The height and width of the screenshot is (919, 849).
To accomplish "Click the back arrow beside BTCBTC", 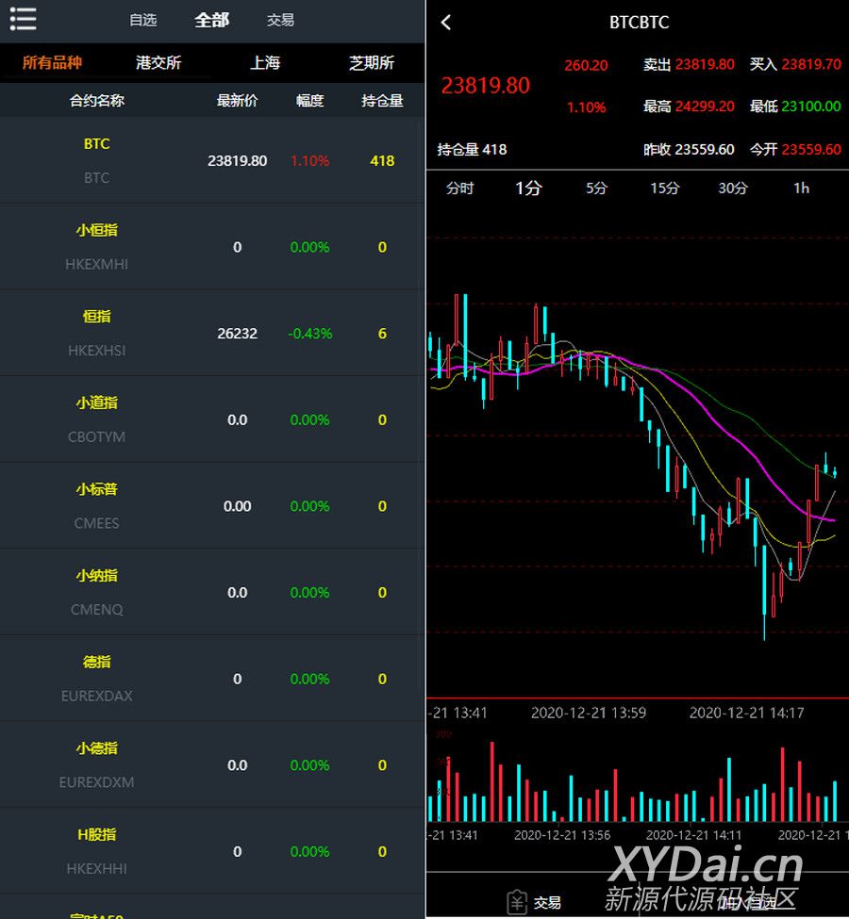I will pyautogui.click(x=446, y=23).
